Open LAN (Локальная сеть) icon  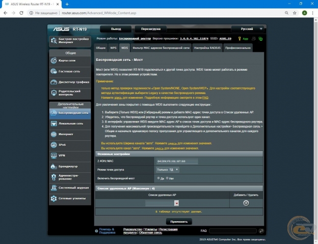pyautogui.click(x=54, y=124)
